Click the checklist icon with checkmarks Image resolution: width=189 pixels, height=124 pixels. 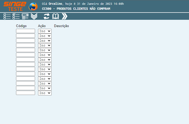16,17
